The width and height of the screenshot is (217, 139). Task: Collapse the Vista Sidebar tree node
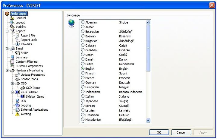coord(12,92)
